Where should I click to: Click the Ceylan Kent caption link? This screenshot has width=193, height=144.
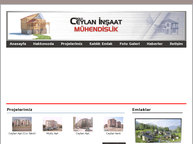pyautogui.click(x=113, y=133)
